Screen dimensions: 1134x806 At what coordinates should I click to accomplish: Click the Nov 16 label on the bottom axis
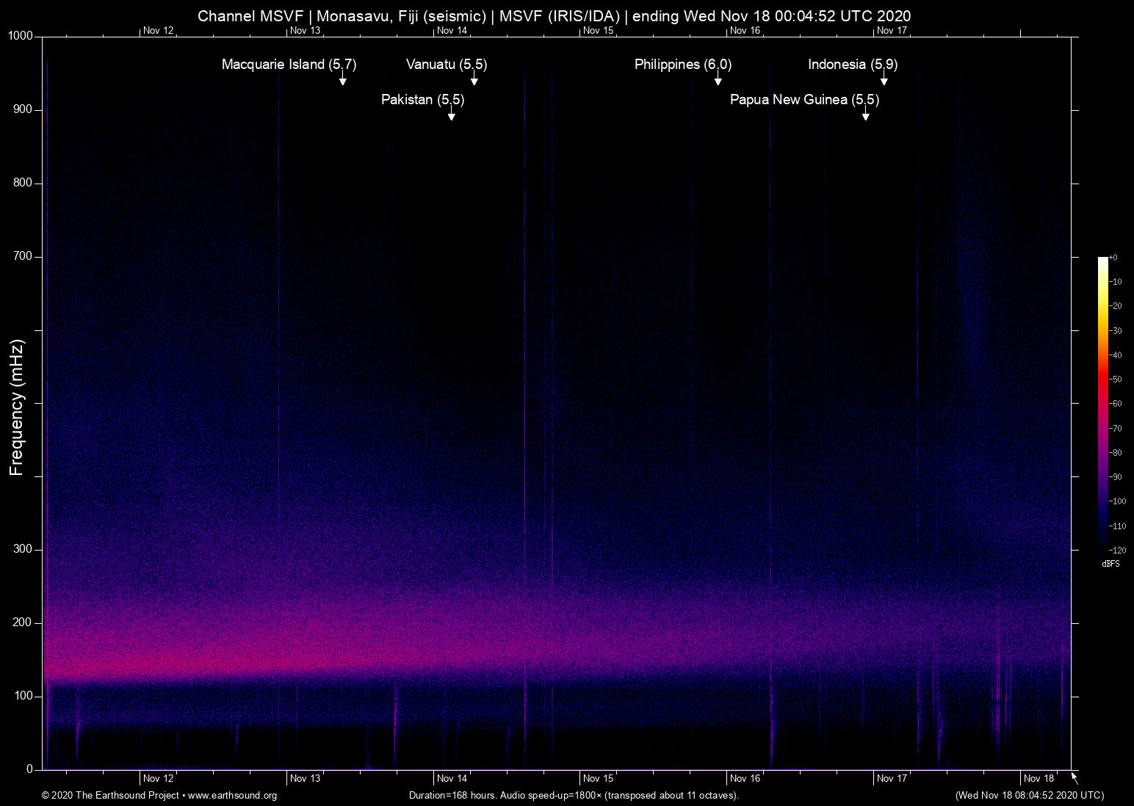[745, 778]
